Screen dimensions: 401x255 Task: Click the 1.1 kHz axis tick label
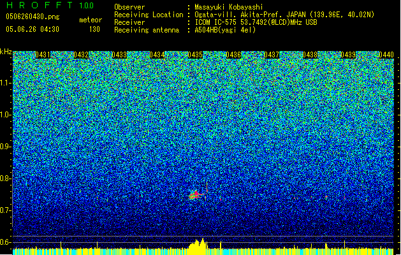click(5, 83)
